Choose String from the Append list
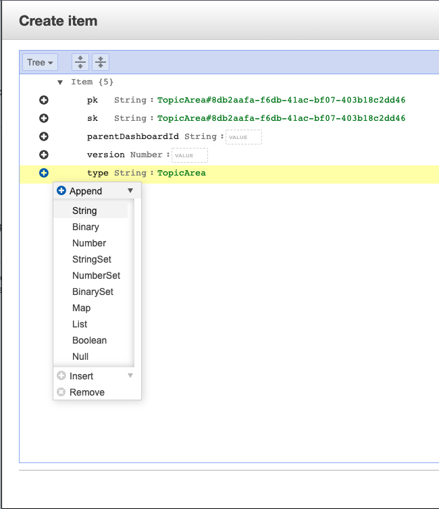 tap(91, 211)
